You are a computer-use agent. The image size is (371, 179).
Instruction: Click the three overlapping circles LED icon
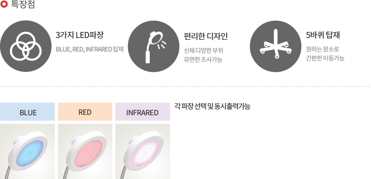pos(25,46)
